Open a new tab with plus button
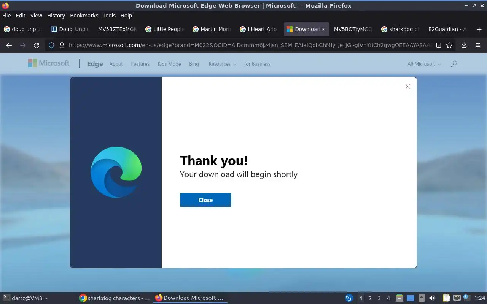Image resolution: width=487 pixels, height=304 pixels. tap(479, 29)
